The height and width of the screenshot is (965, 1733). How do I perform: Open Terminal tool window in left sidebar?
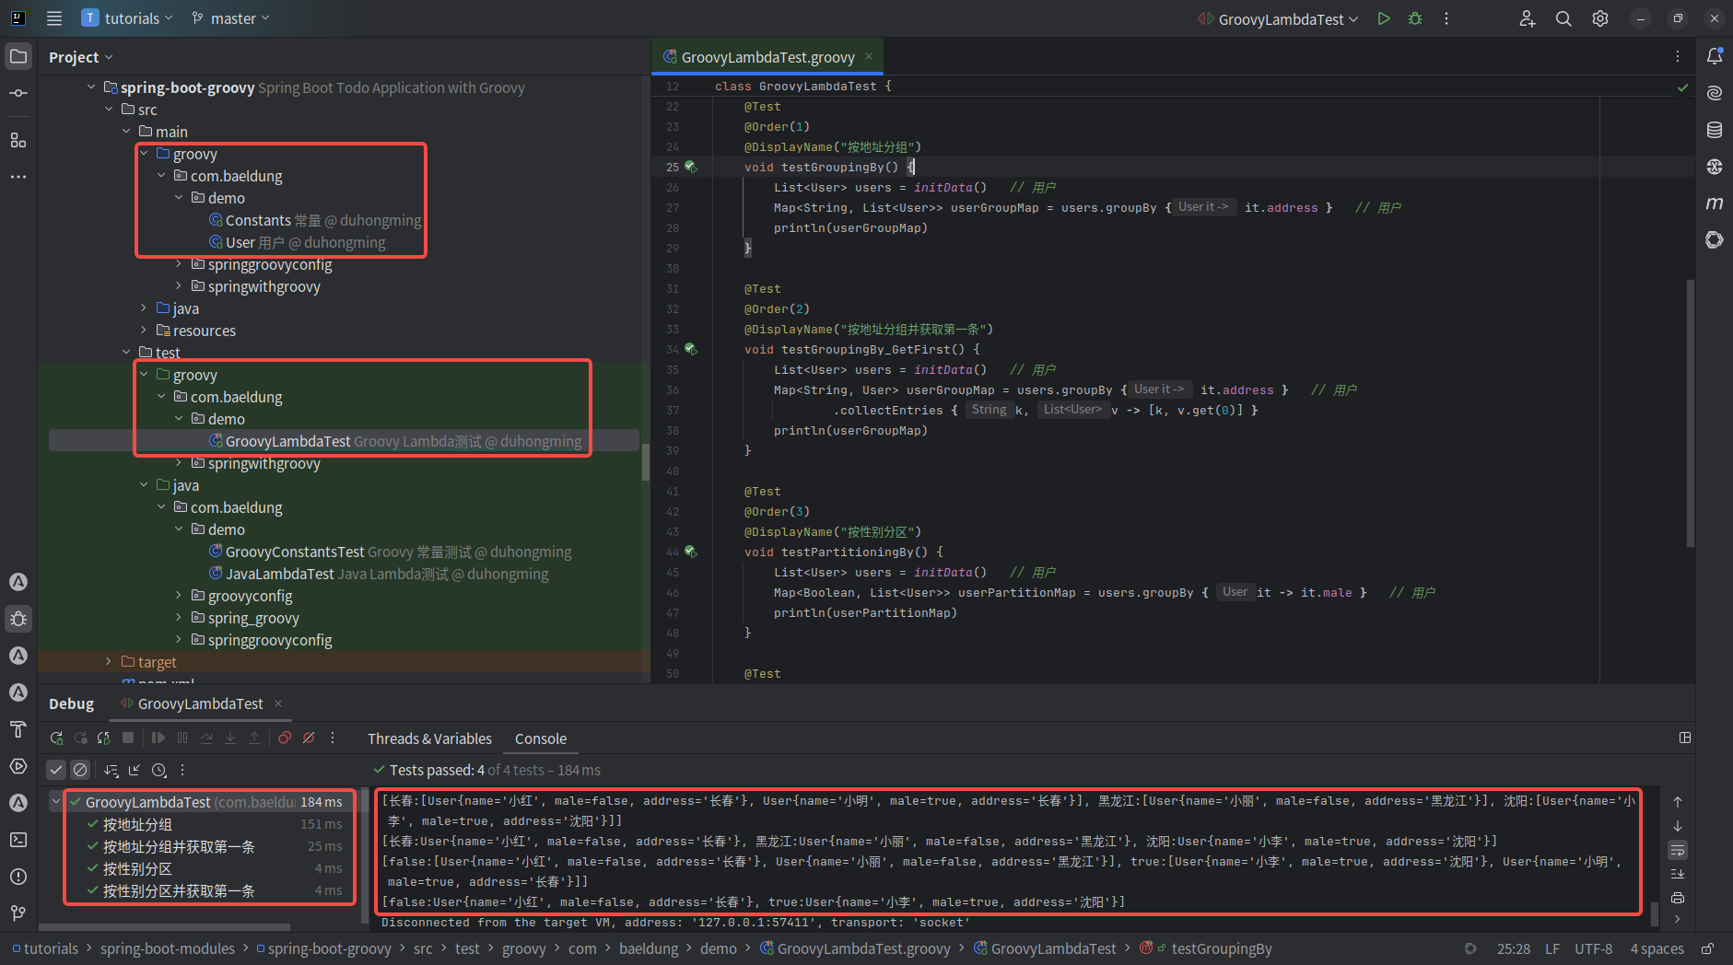(x=18, y=840)
